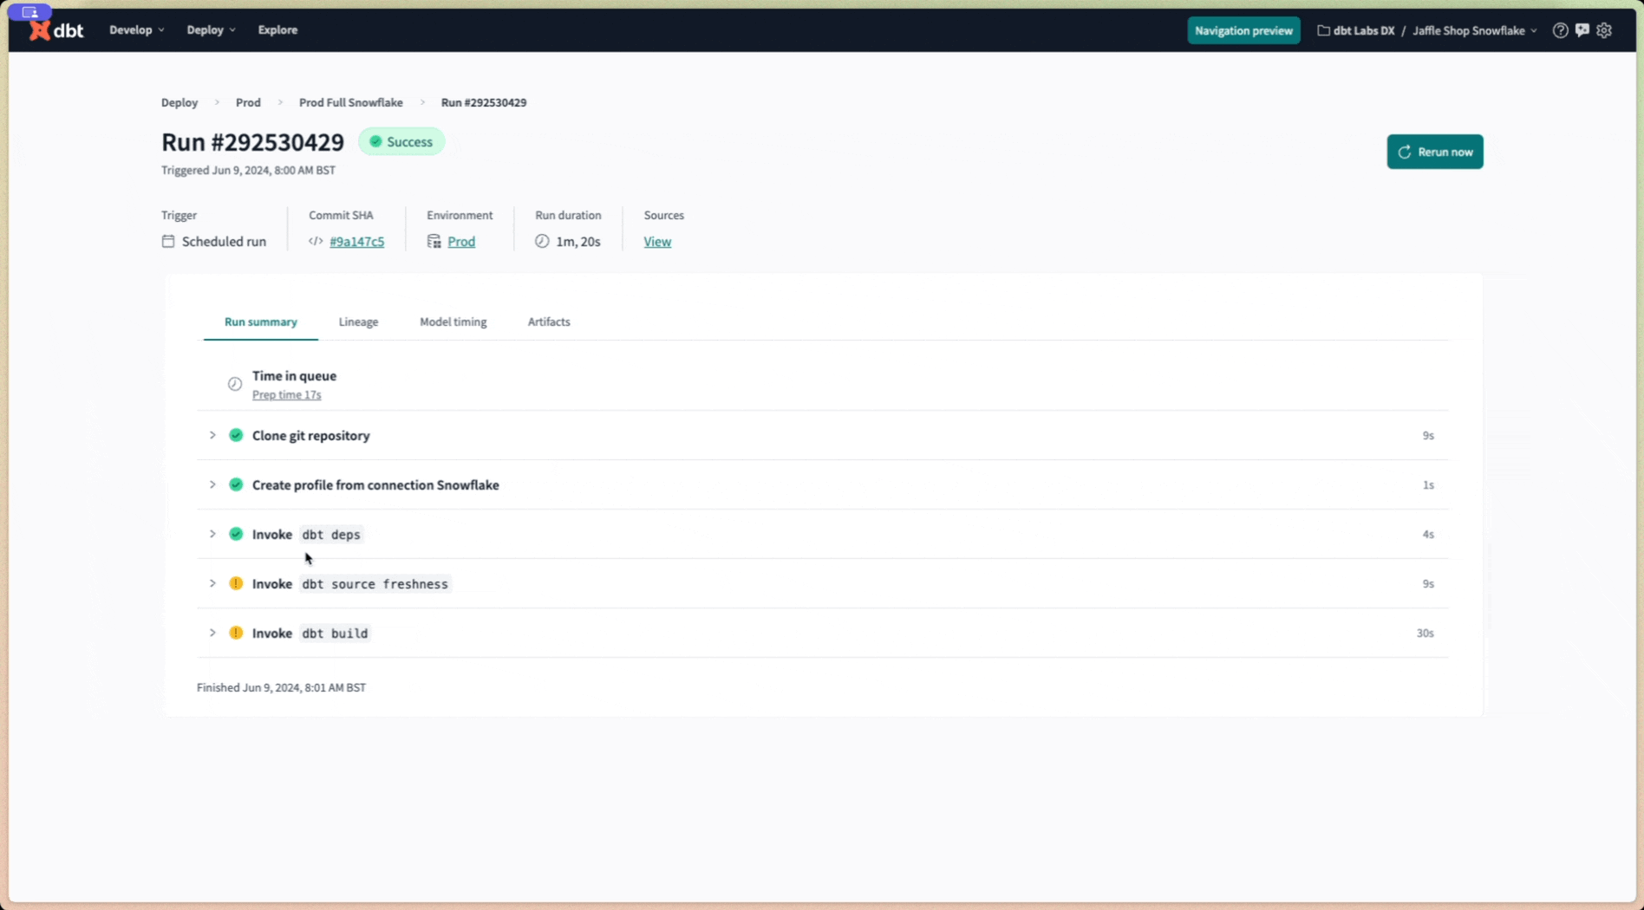1644x910 pixels.
Task: Switch to the Lineage tab
Action: (358, 322)
